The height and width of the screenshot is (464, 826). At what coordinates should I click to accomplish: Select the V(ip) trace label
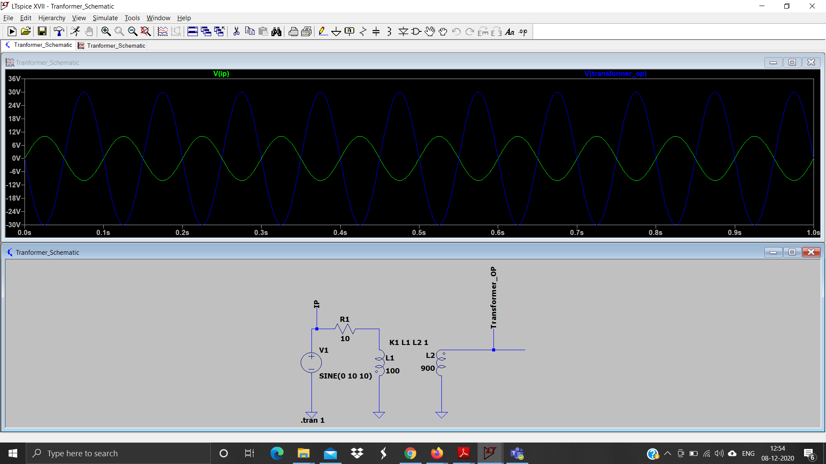pos(221,73)
